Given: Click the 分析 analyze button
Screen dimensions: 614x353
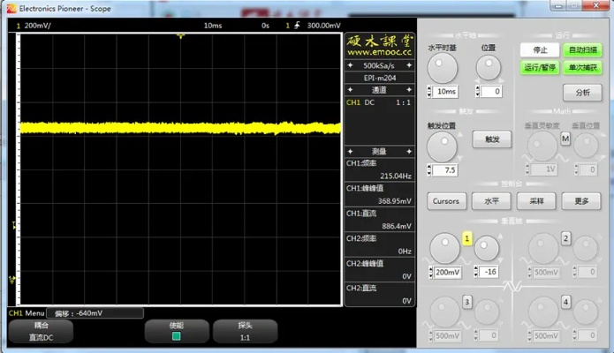Looking at the screenshot, I should [x=582, y=93].
